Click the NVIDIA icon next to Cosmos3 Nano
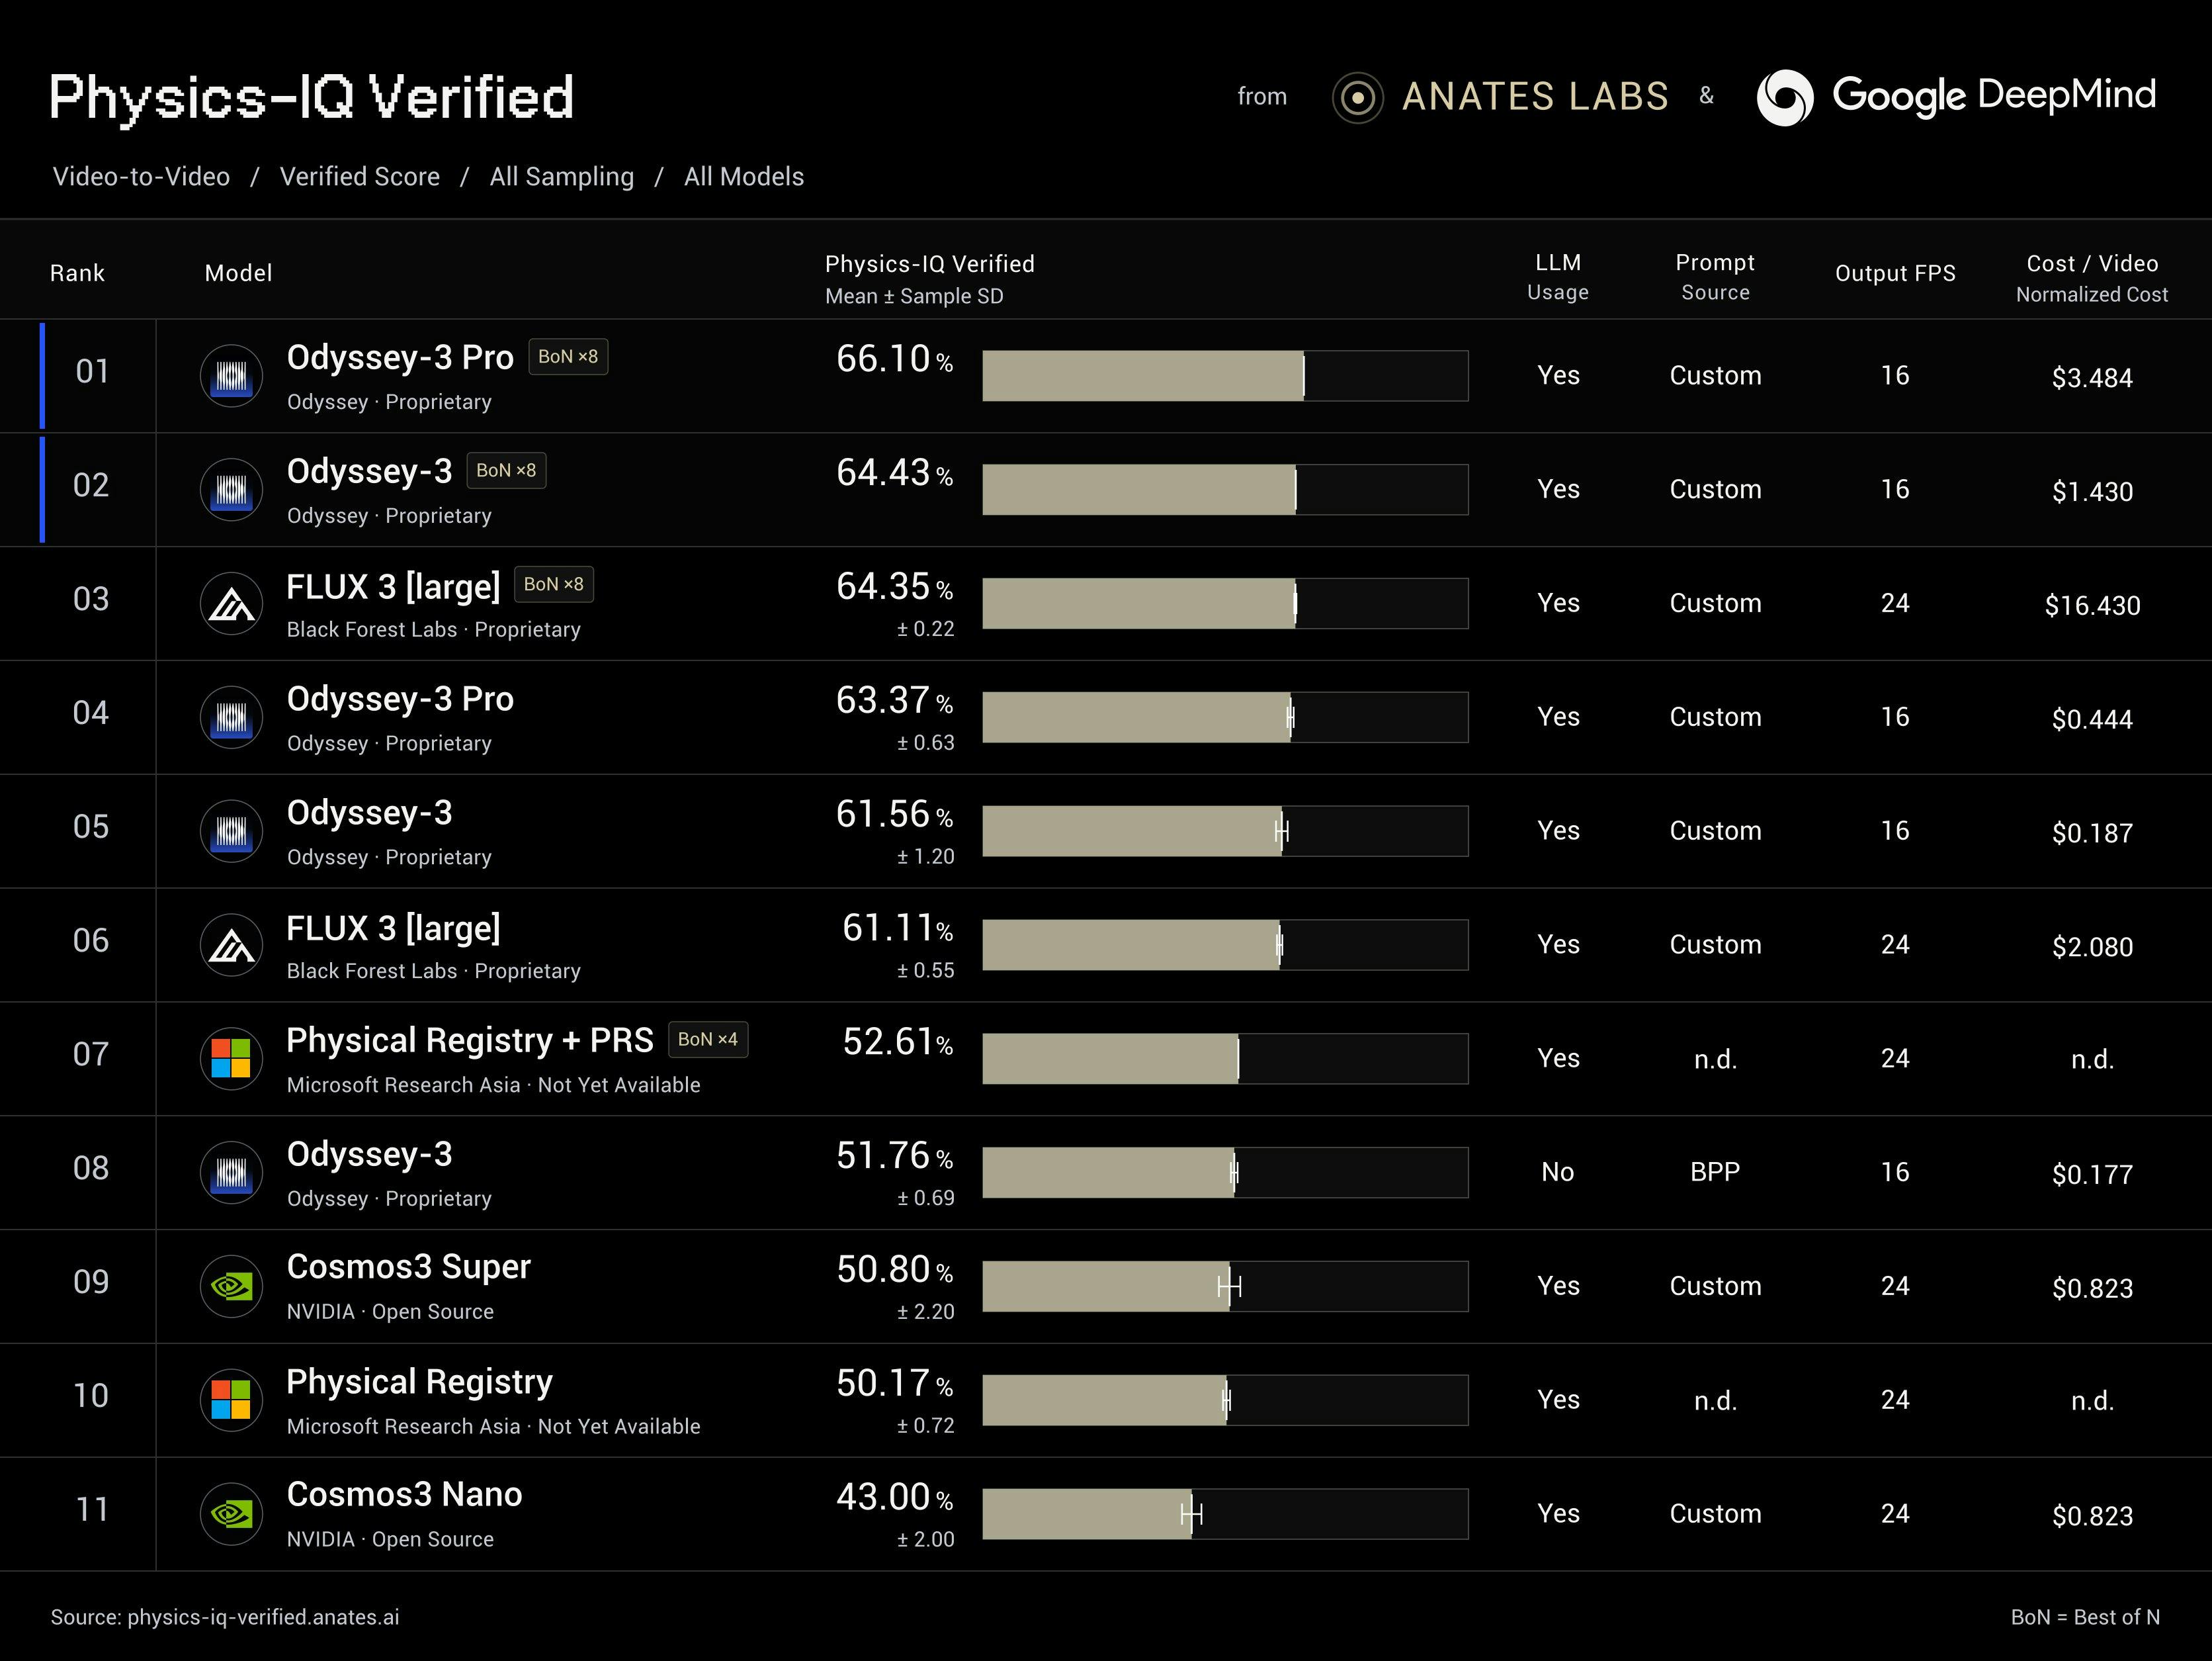This screenshot has height=1661, width=2212. (232, 1514)
